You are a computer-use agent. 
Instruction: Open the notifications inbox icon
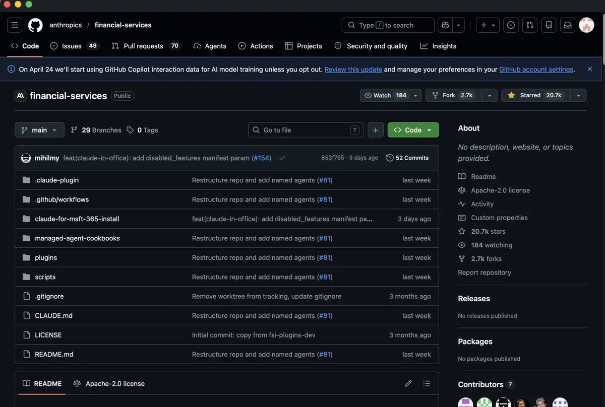coord(567,25)
